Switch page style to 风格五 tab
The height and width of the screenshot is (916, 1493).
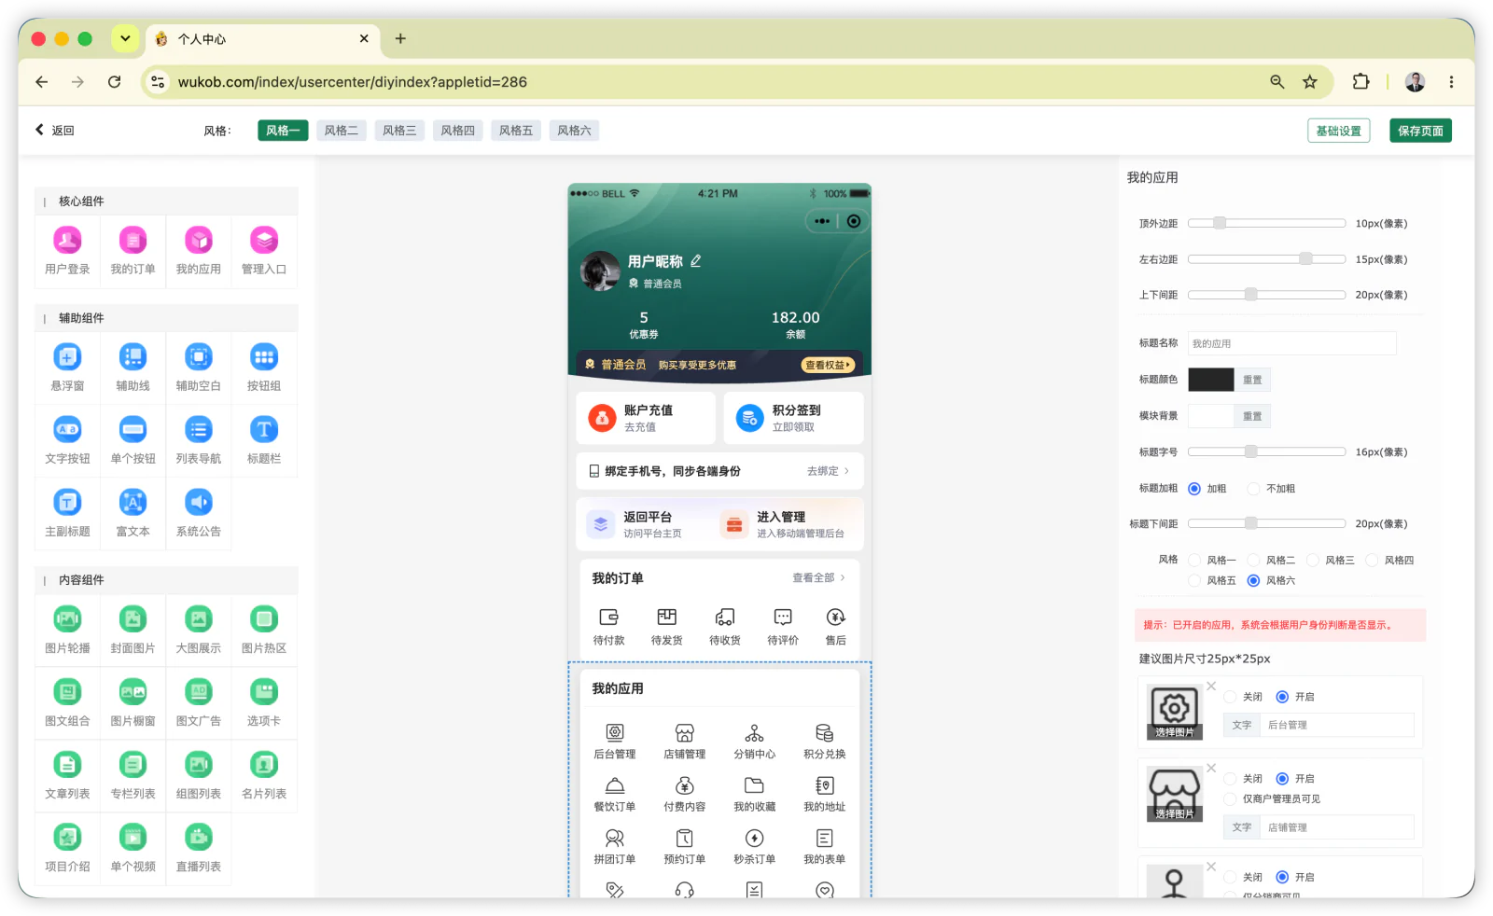516,131
